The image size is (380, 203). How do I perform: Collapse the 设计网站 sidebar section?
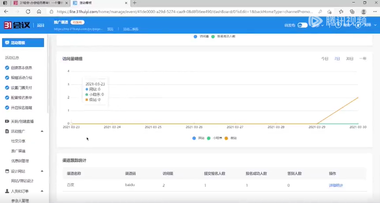[x=42, y=171]
